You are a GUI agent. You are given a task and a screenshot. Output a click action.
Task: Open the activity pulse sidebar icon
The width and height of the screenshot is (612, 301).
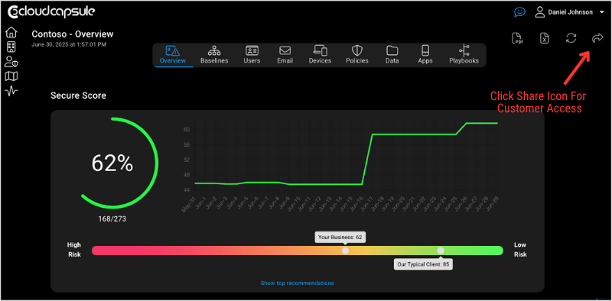point(11,91)
